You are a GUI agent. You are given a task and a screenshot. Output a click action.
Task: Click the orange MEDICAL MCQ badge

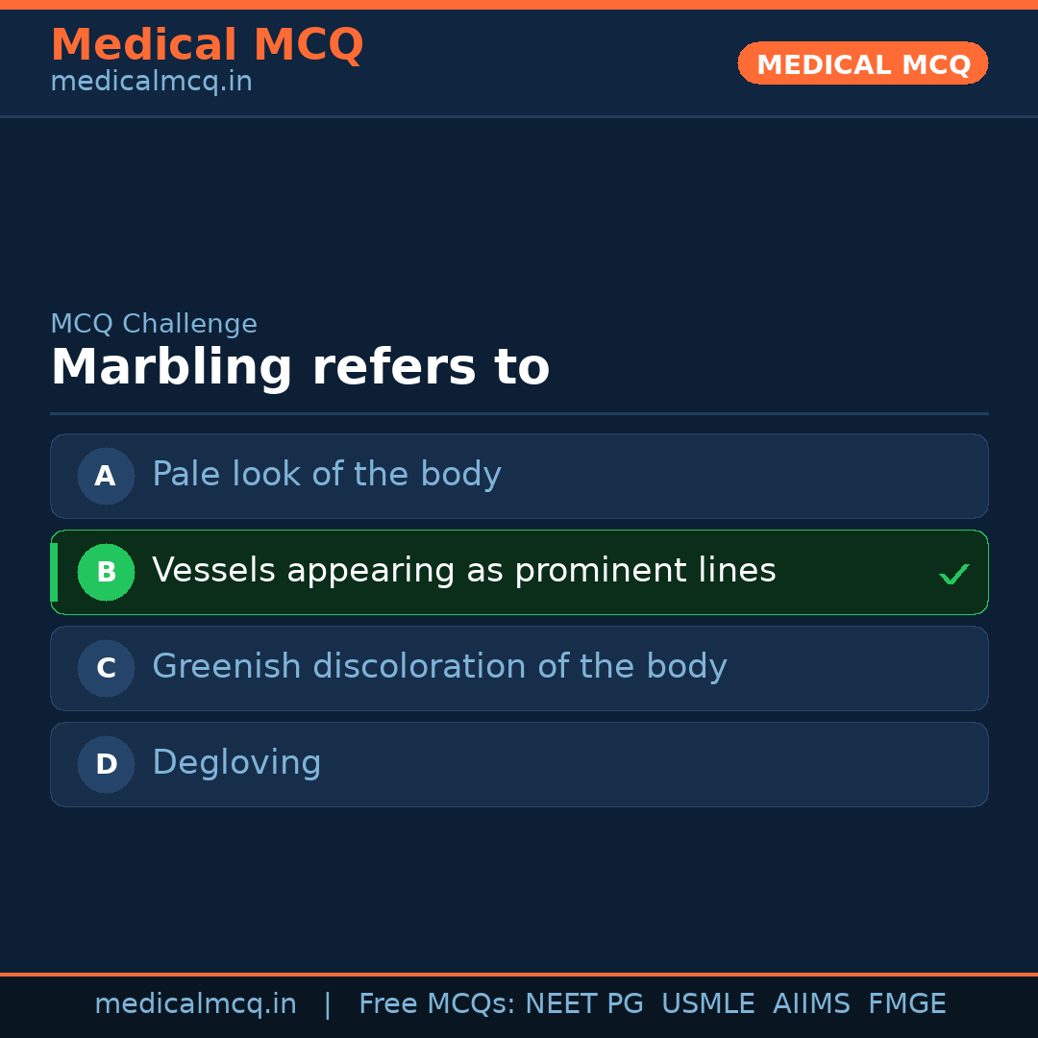click(862, 63)
